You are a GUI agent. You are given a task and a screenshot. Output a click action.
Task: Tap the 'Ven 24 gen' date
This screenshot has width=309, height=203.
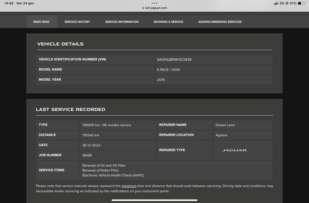tap(25, 3)
